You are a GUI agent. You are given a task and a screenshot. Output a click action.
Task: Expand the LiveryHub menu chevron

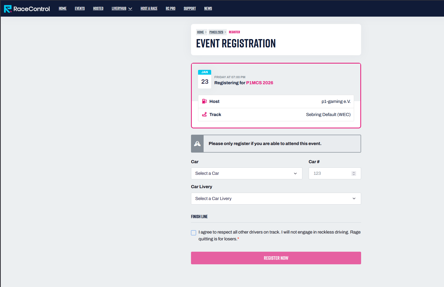click(x=130, y=9)
